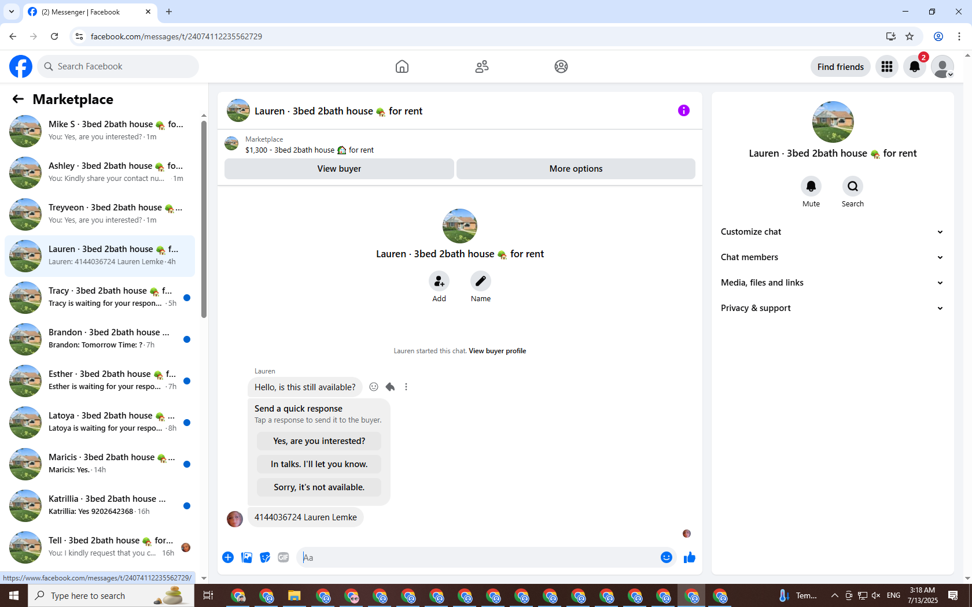The width and height of the screenshot is (972, 607).
Task: Open more actions plus icon in composer
Action: tap(228, 557)
